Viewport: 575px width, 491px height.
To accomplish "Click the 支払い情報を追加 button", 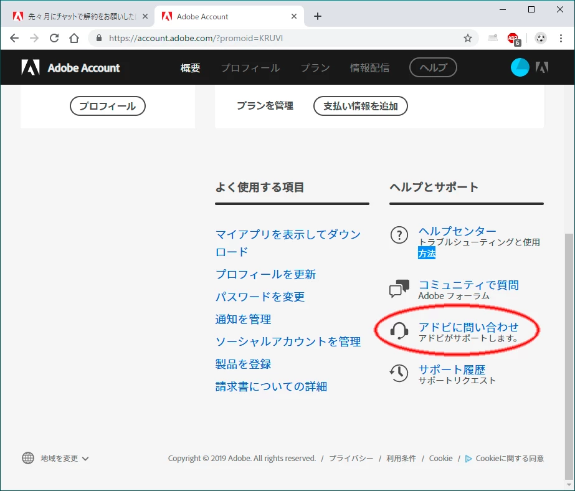I will (x=361, y=106).
